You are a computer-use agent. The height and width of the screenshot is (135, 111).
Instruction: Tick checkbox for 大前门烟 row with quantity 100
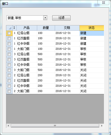[9, 49]
